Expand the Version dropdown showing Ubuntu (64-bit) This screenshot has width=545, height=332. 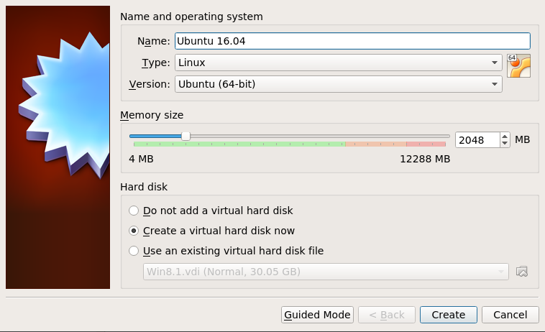tap(338, 84)
